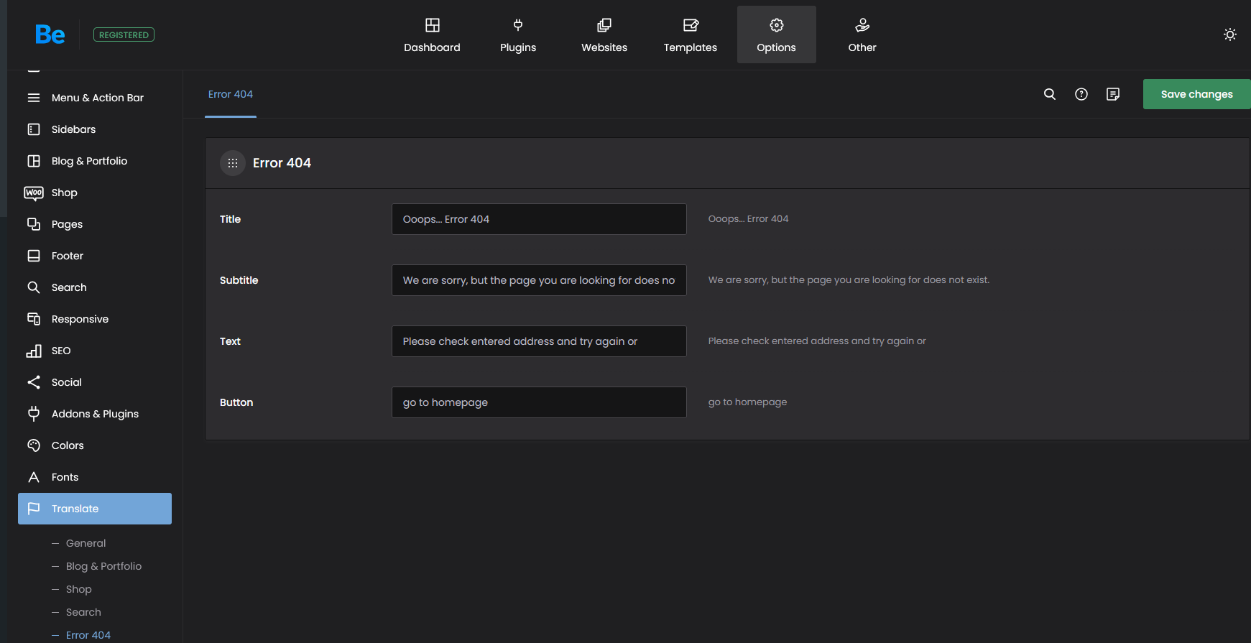
Task: Collapse the Translate sidebar section
Action: click(95, 509)
